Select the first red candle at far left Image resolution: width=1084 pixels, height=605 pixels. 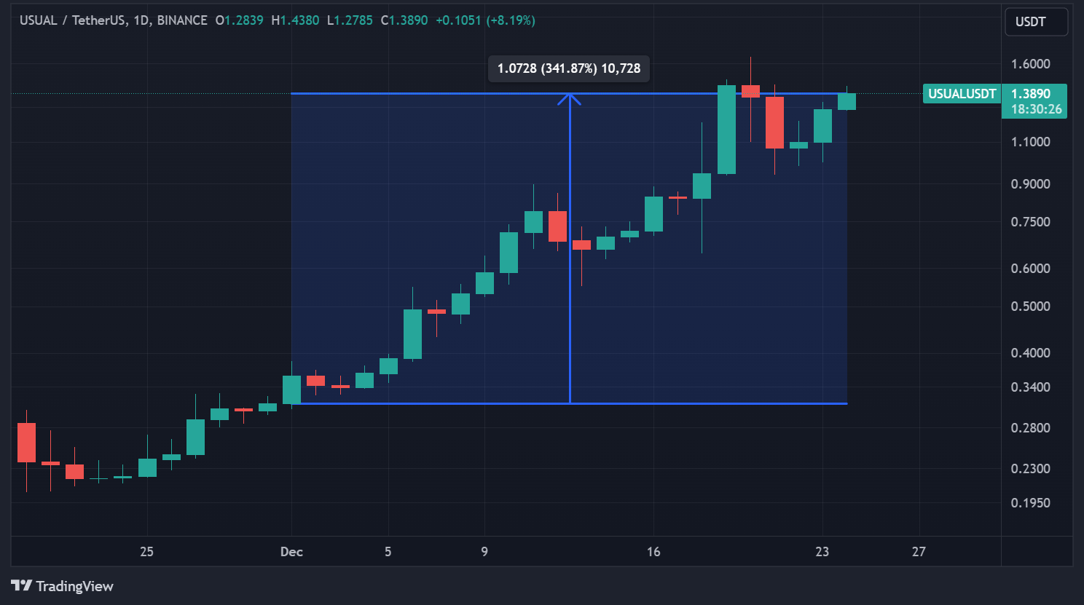26,443
